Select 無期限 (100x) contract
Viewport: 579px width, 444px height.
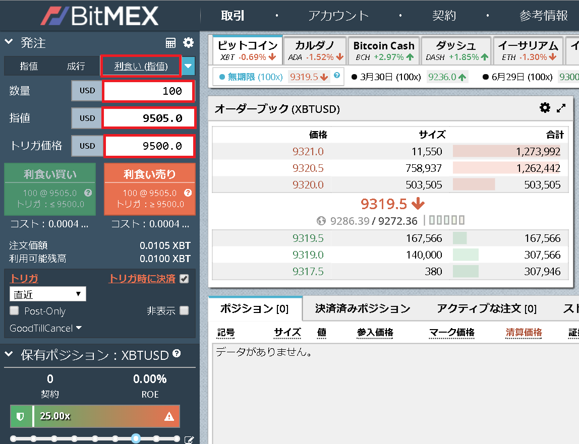point(251,77)
